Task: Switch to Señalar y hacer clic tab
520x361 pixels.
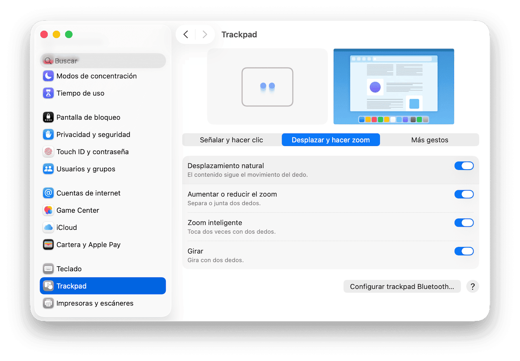Action: click(x=232, y=140)
